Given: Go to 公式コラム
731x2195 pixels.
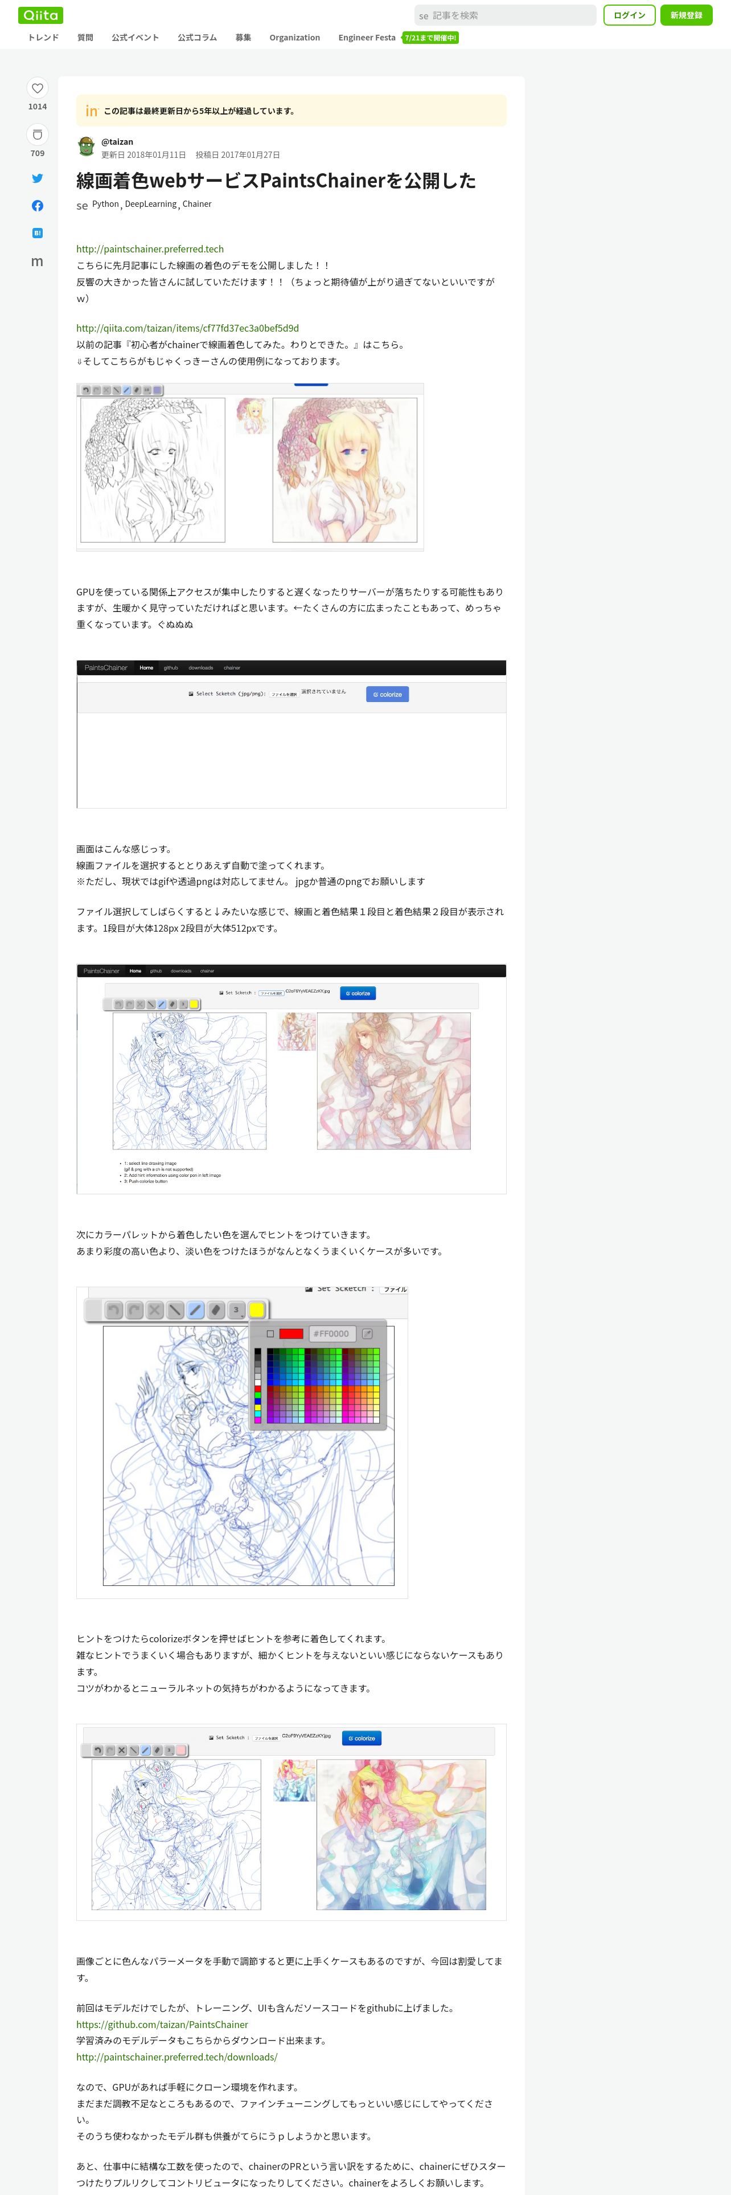Looking at the screenshot, I should (x=198, y=38).
